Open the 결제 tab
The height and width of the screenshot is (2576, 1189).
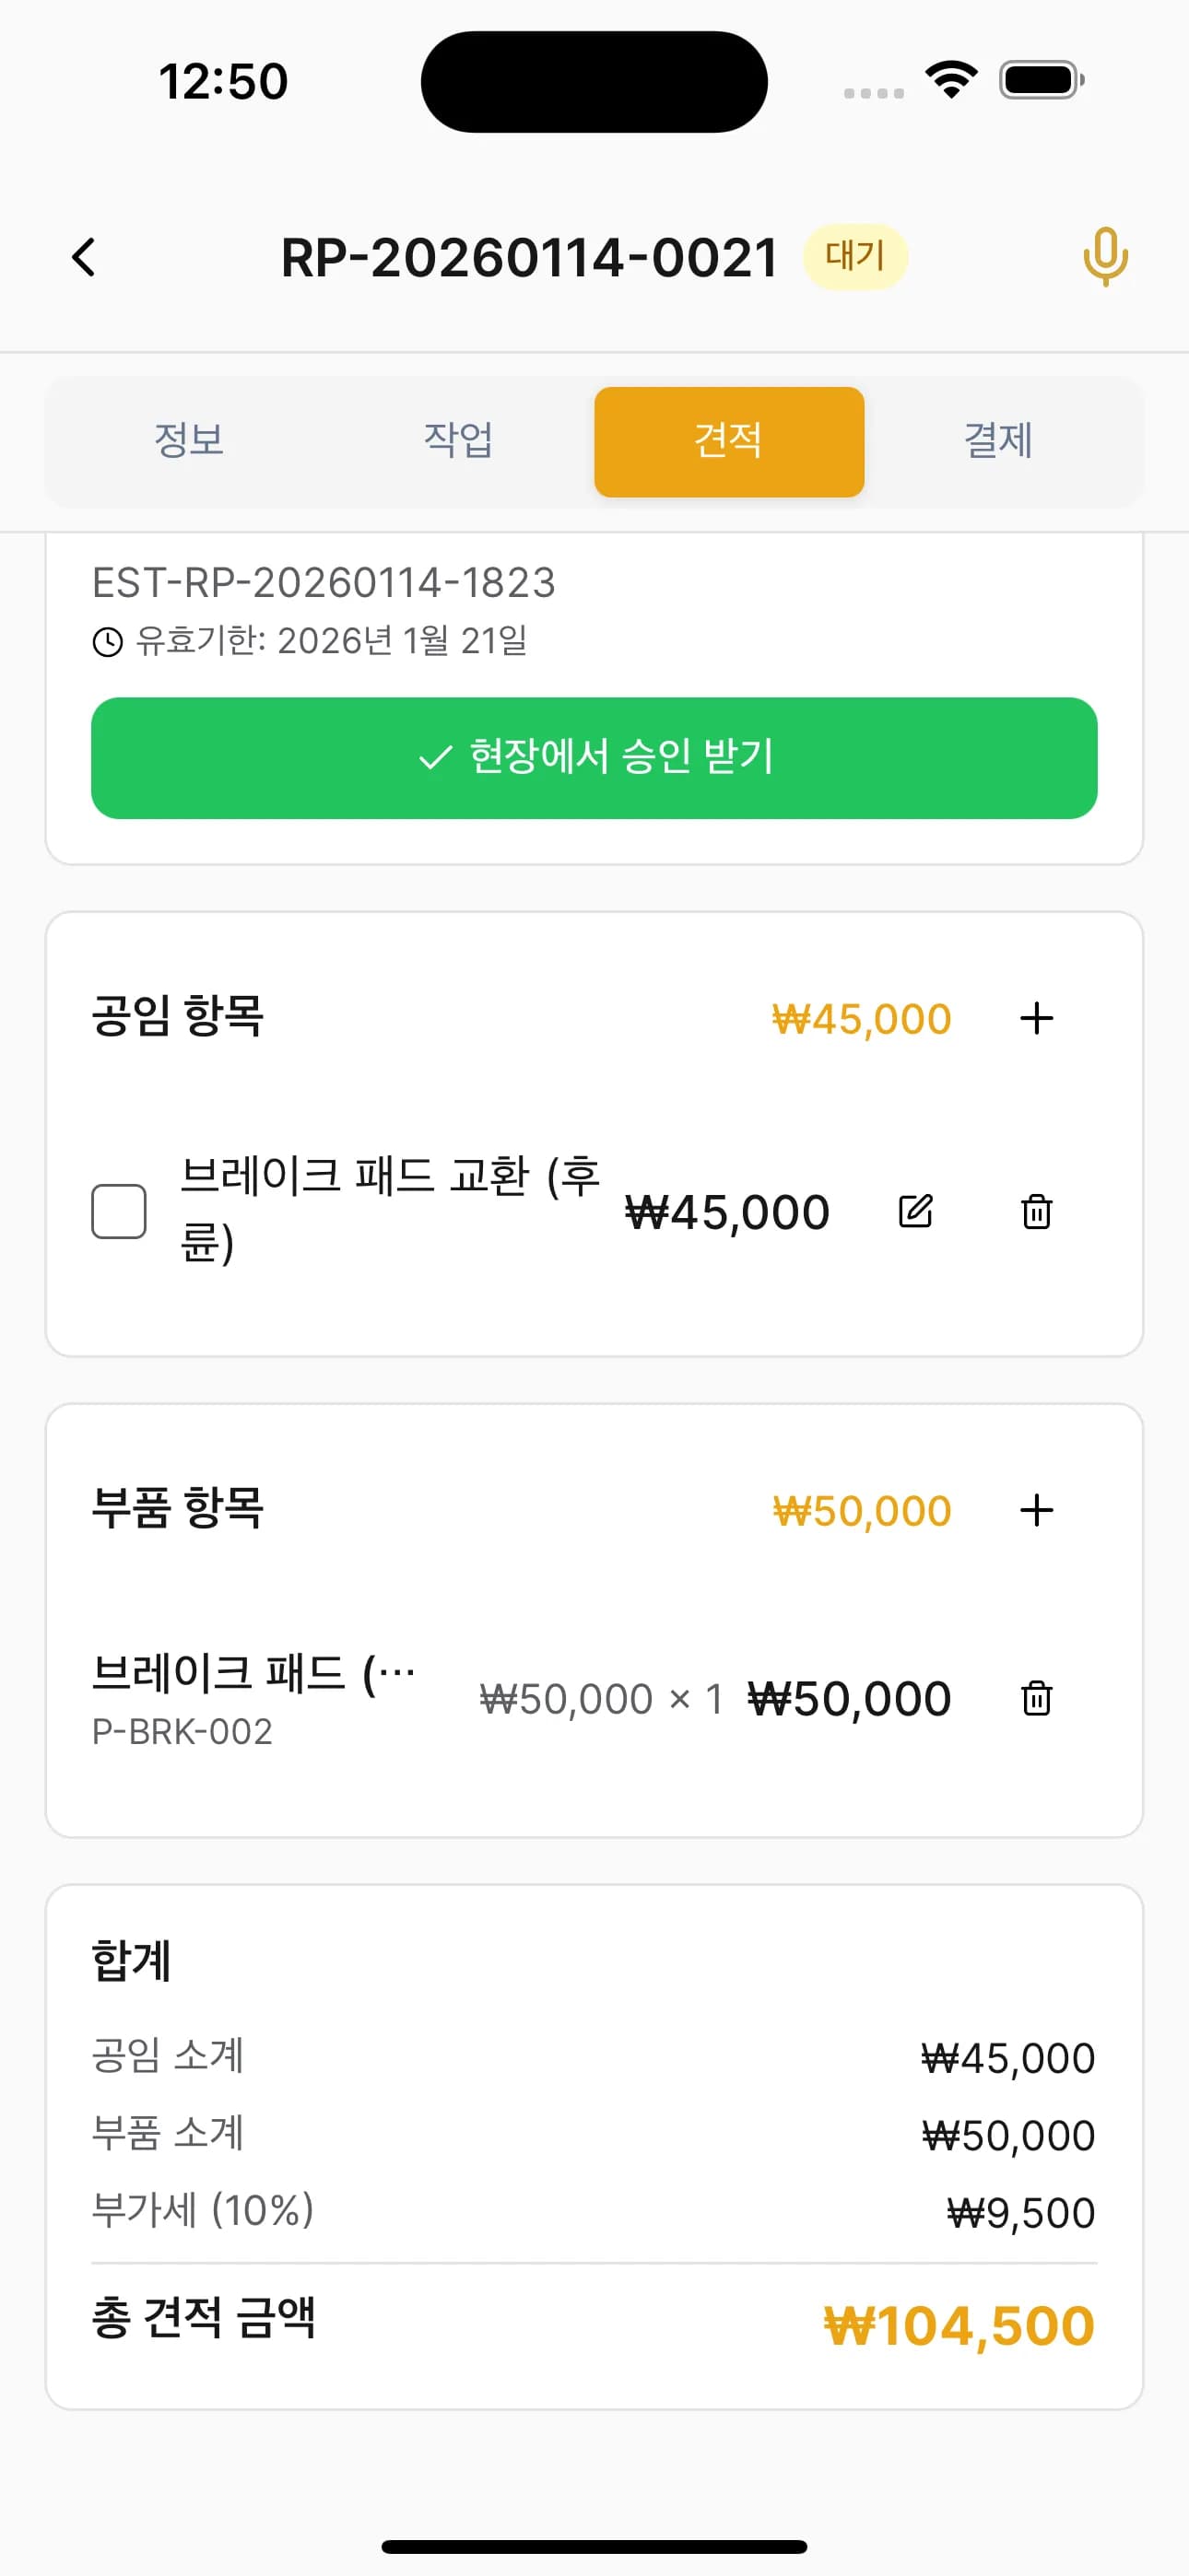998,441
